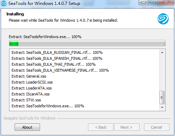Select the IScanATA.xss log entry
Viewport: 175px width, 136px height.
click(x=31, y=94)
